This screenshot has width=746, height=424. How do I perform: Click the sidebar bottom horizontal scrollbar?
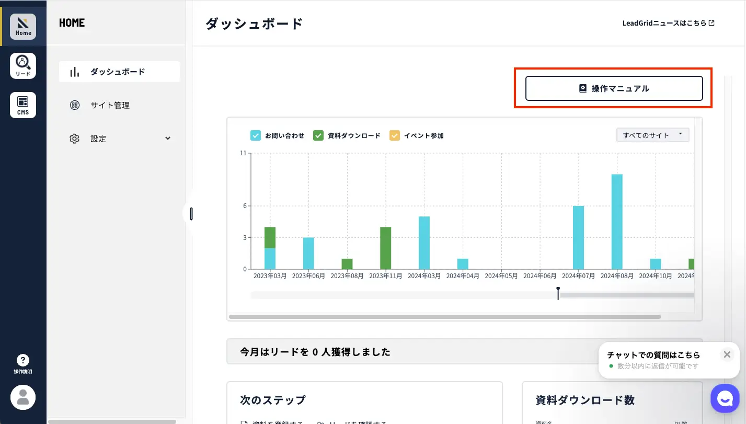[112, 421]
